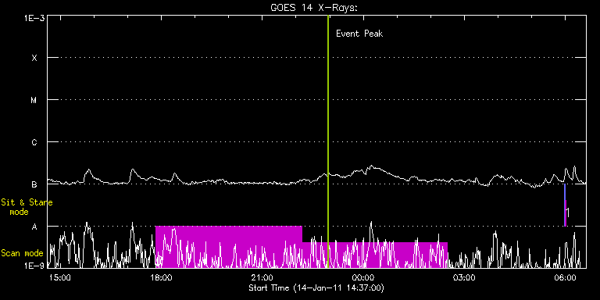This screenshot has width=600, height=300.
Task: Click the 'GOES 14 X-Rays:' plot title
Action: 314,8
